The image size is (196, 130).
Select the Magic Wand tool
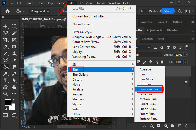[x=14, y=33]
